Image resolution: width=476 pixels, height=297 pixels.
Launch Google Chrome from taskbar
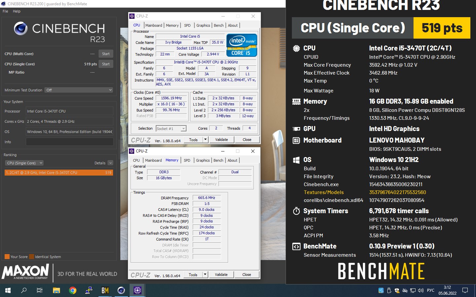pos(73,290)
